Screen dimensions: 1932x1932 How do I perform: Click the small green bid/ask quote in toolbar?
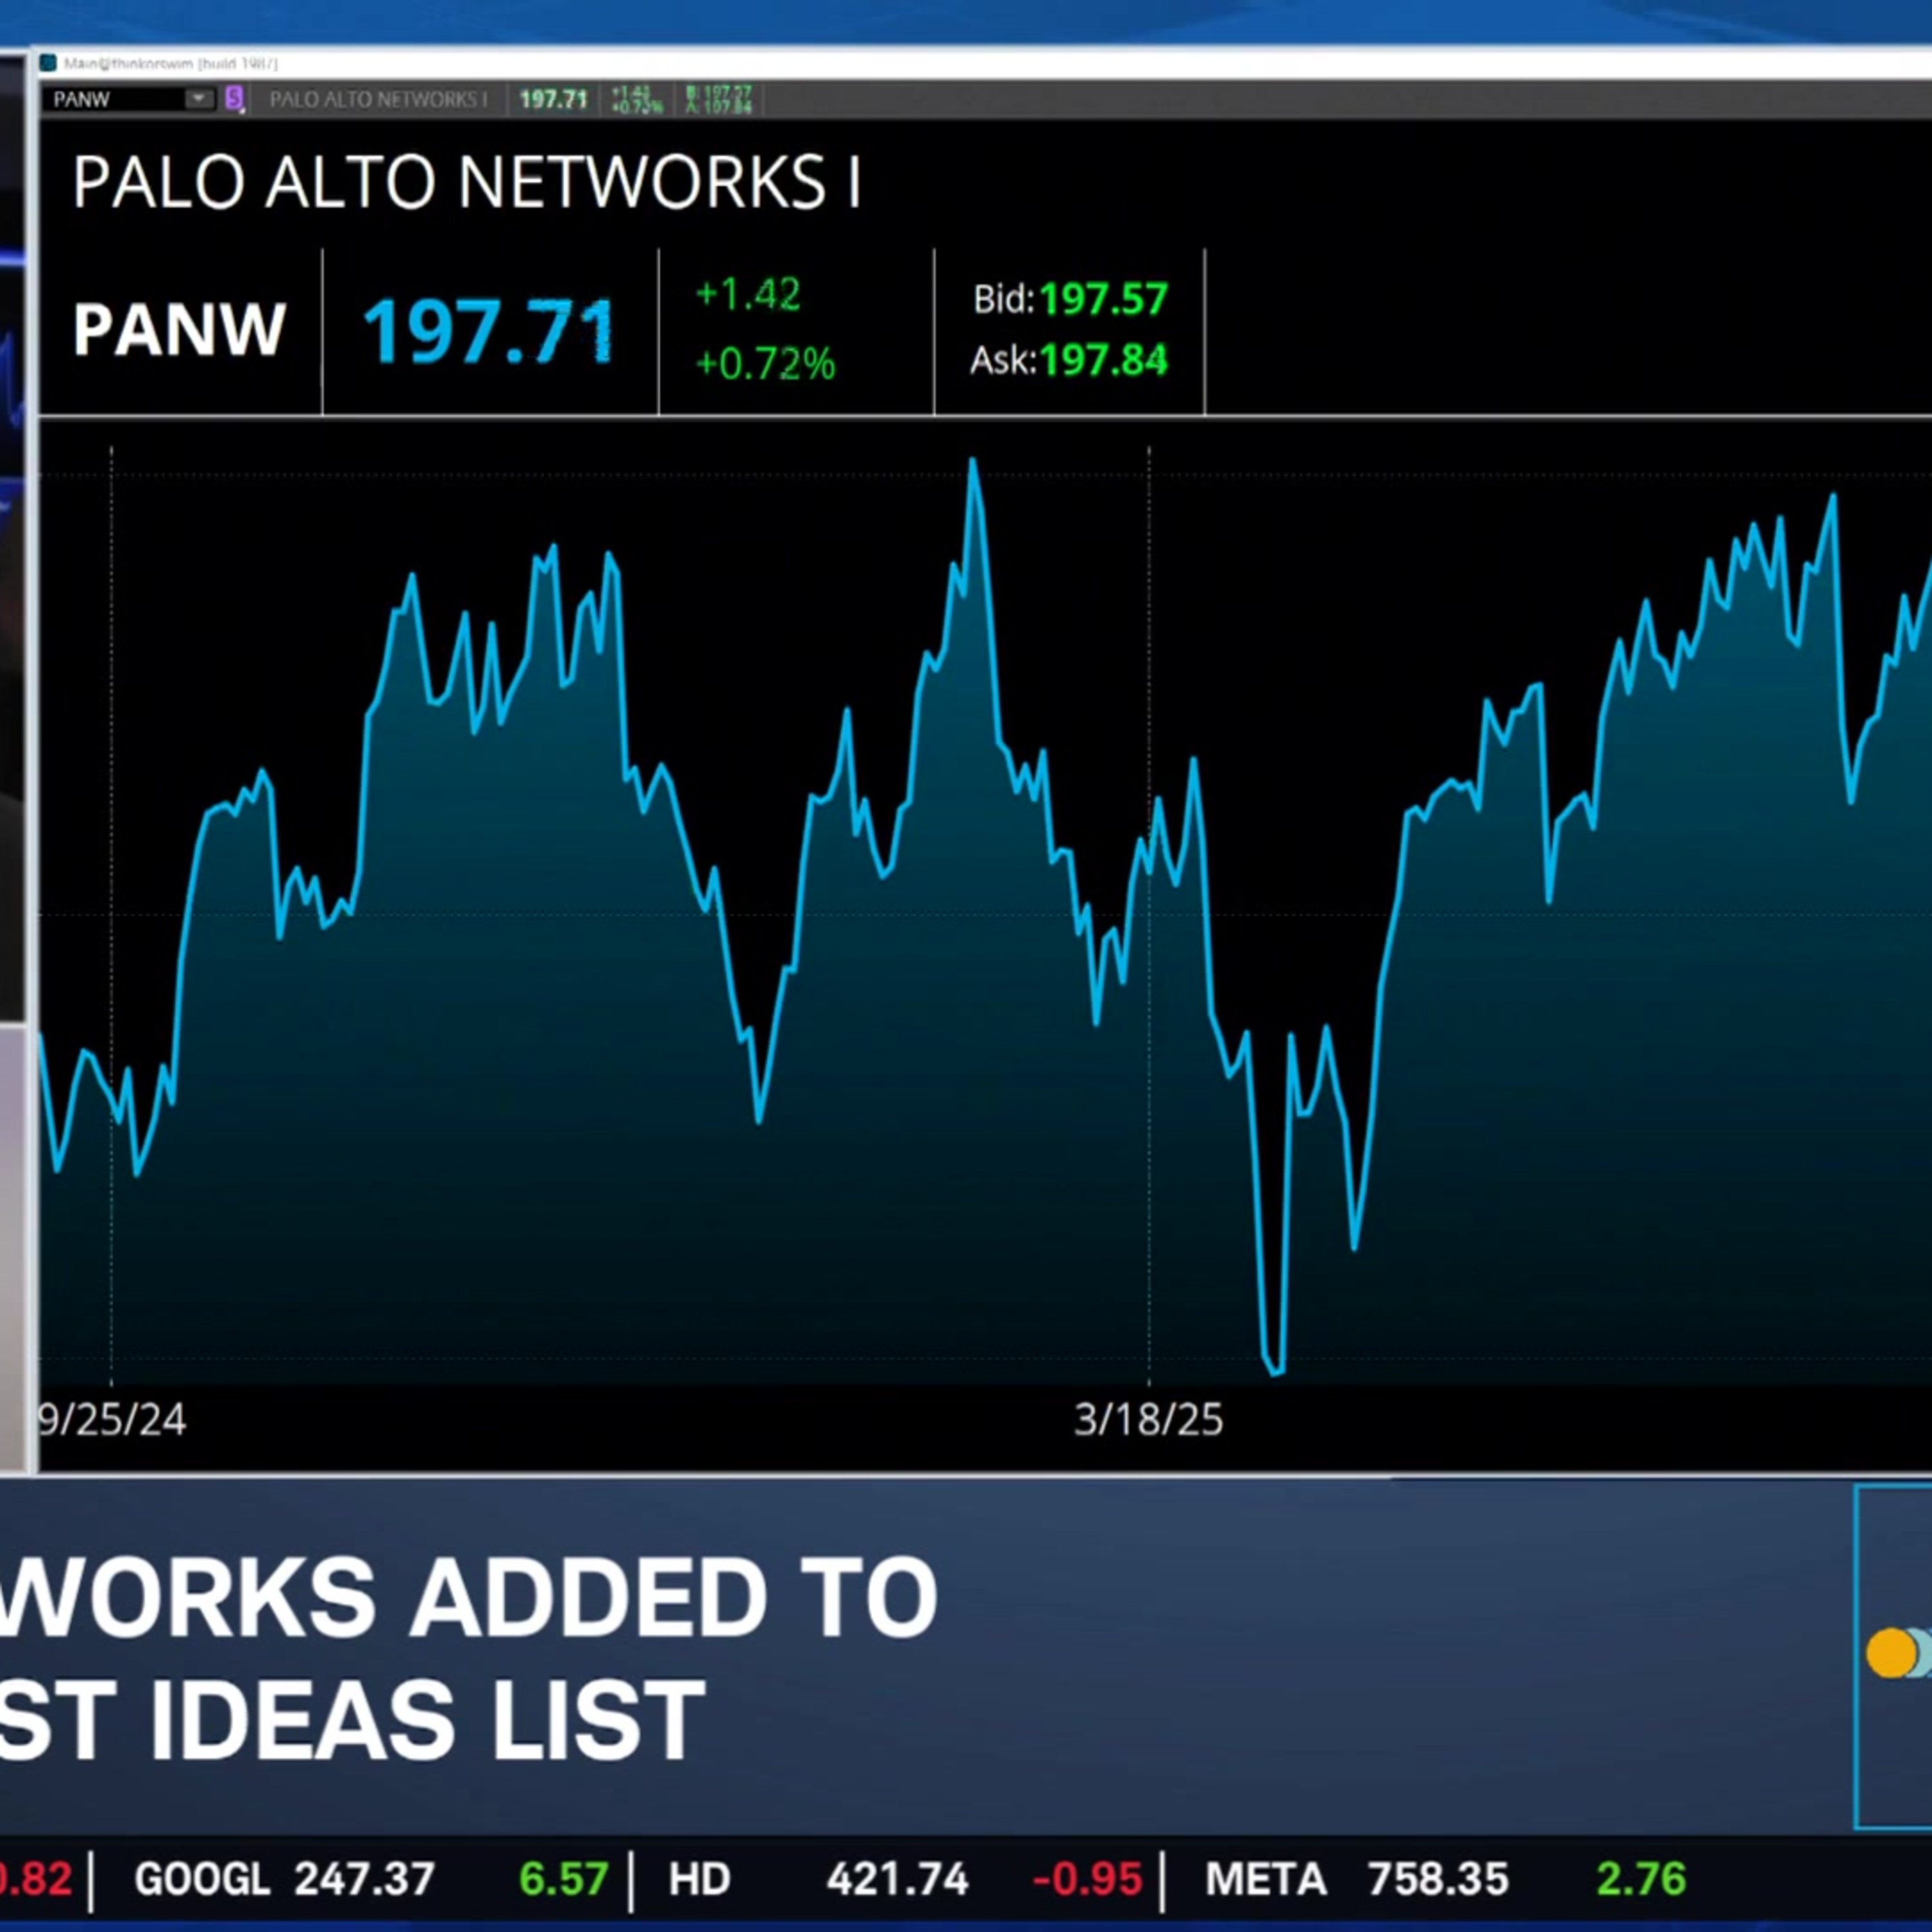click(718, 100)
